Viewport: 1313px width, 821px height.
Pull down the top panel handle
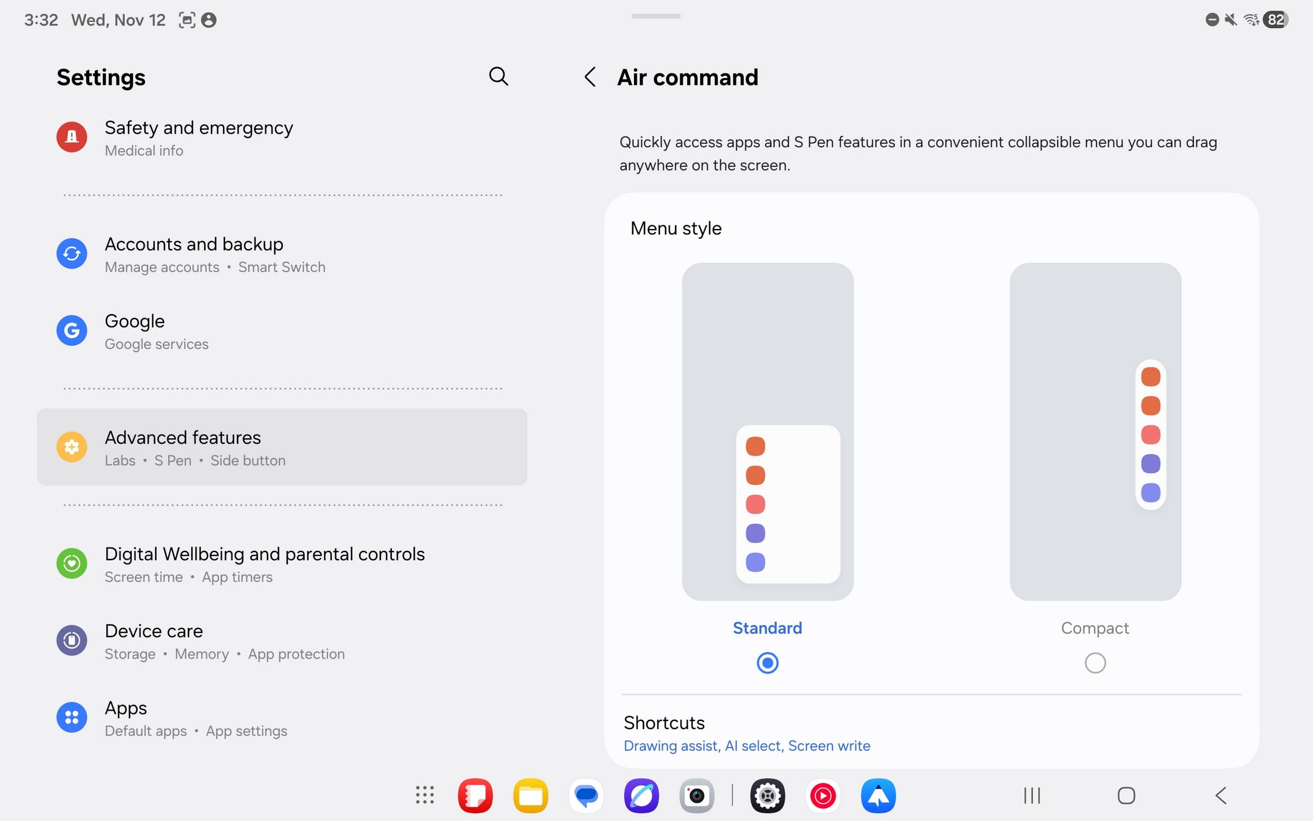point(656,16)
